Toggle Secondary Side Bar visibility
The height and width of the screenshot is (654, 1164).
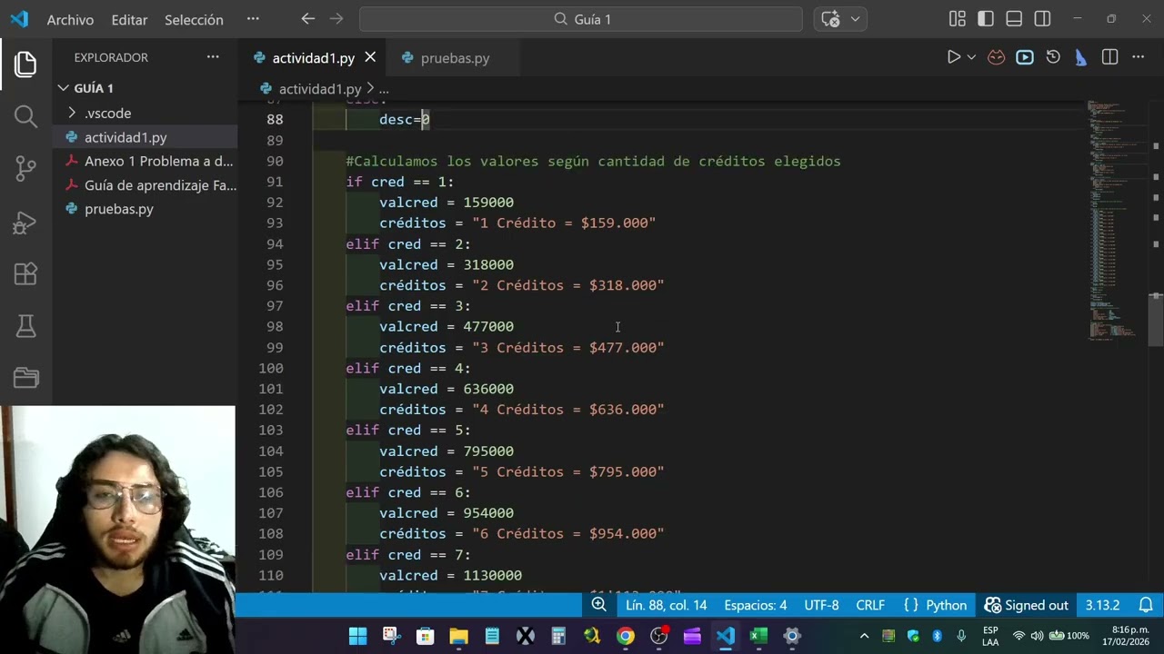point(1043,19)
